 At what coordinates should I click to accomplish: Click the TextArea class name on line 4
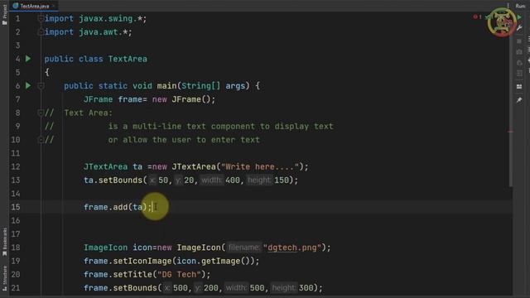coord(128,59)
